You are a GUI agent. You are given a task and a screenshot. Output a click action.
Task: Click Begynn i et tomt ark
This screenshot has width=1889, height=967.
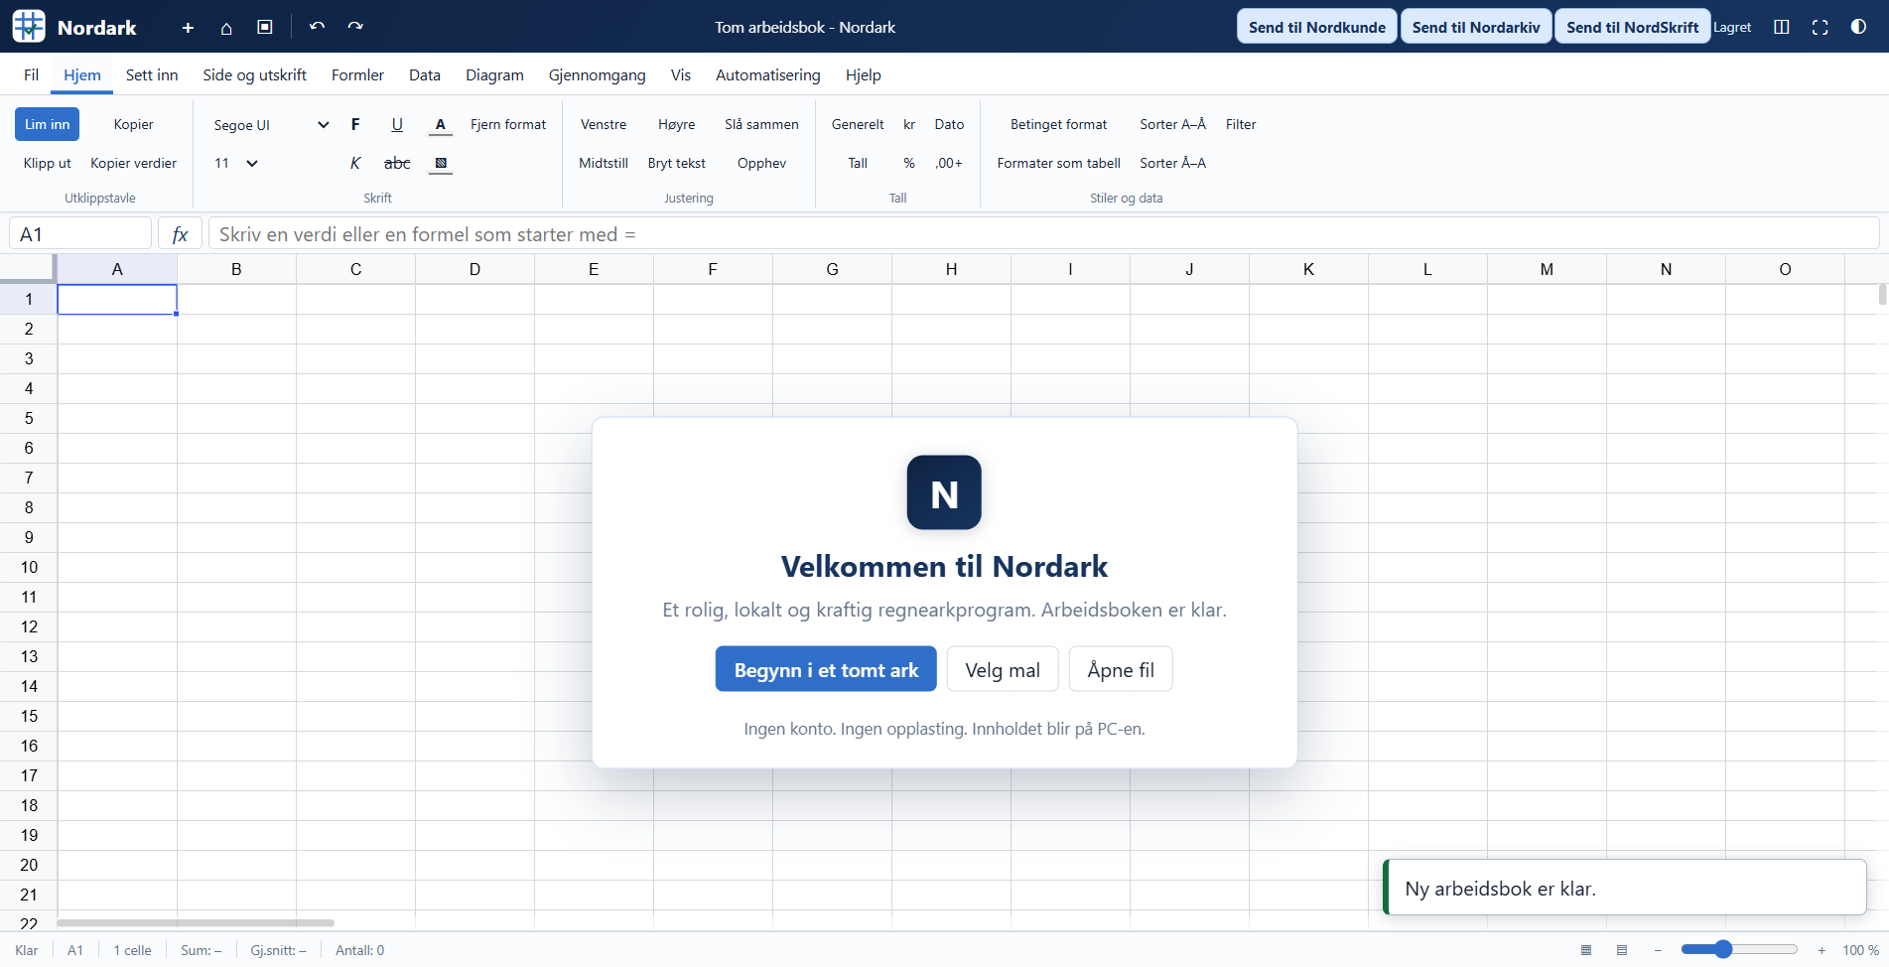coord(826,669)
